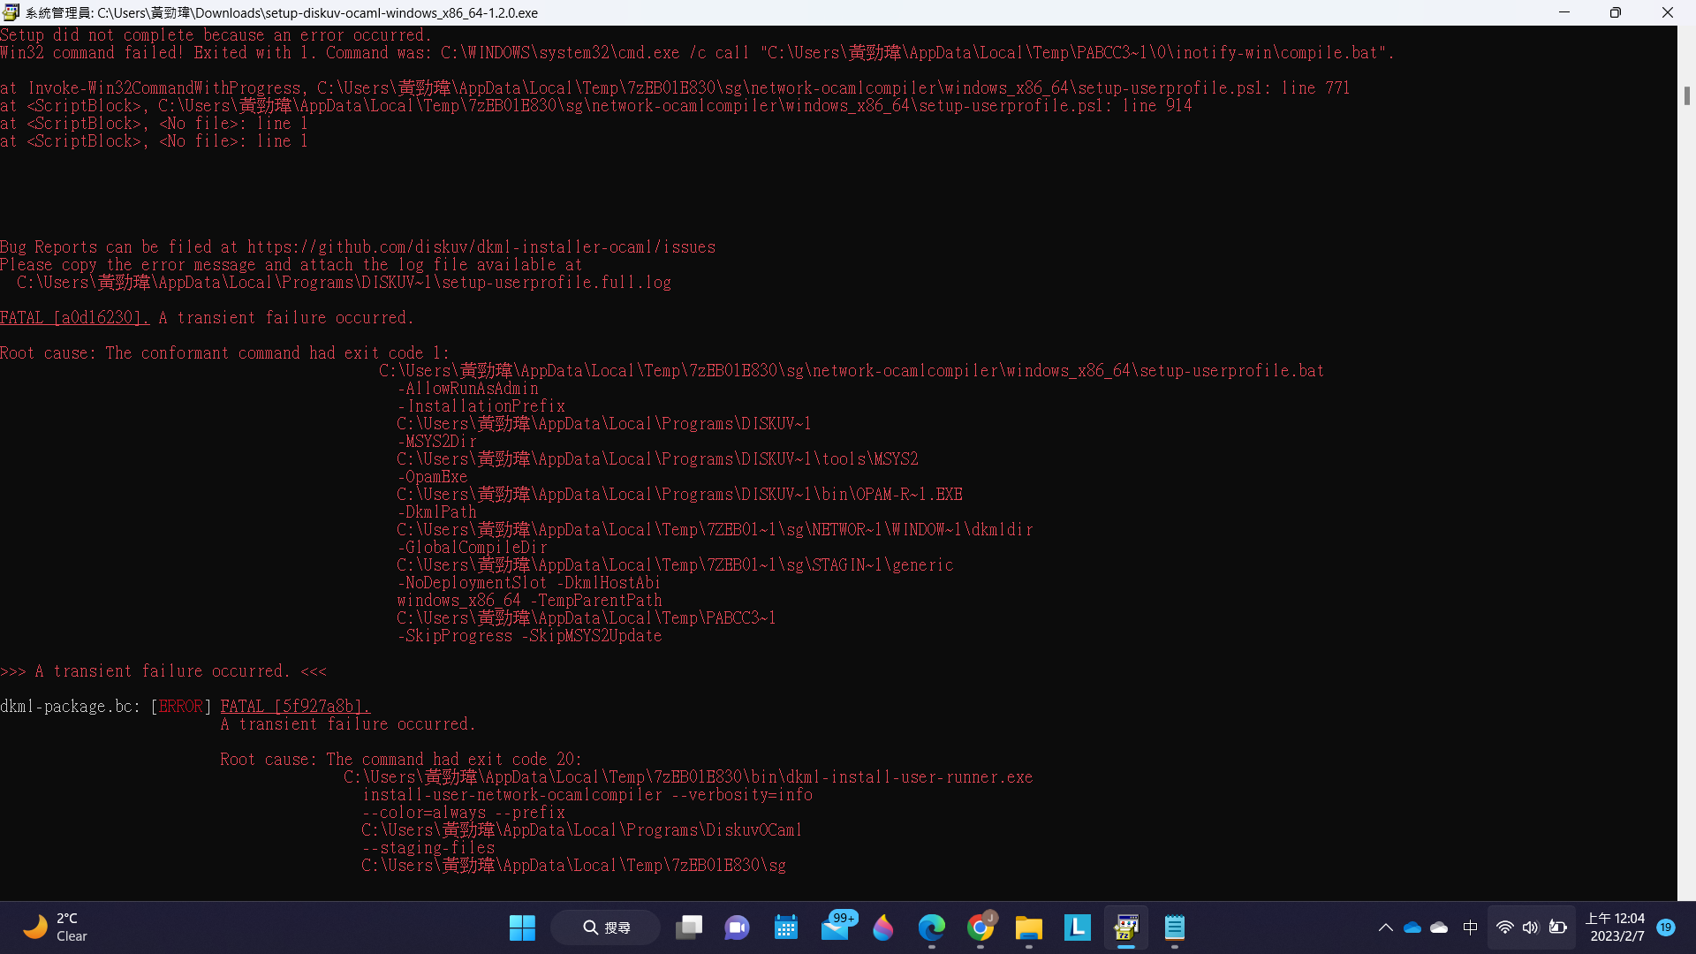Screen dimensions: 1696x954
Task: Mute the system volume from the tray
Action: (1531, 927)
